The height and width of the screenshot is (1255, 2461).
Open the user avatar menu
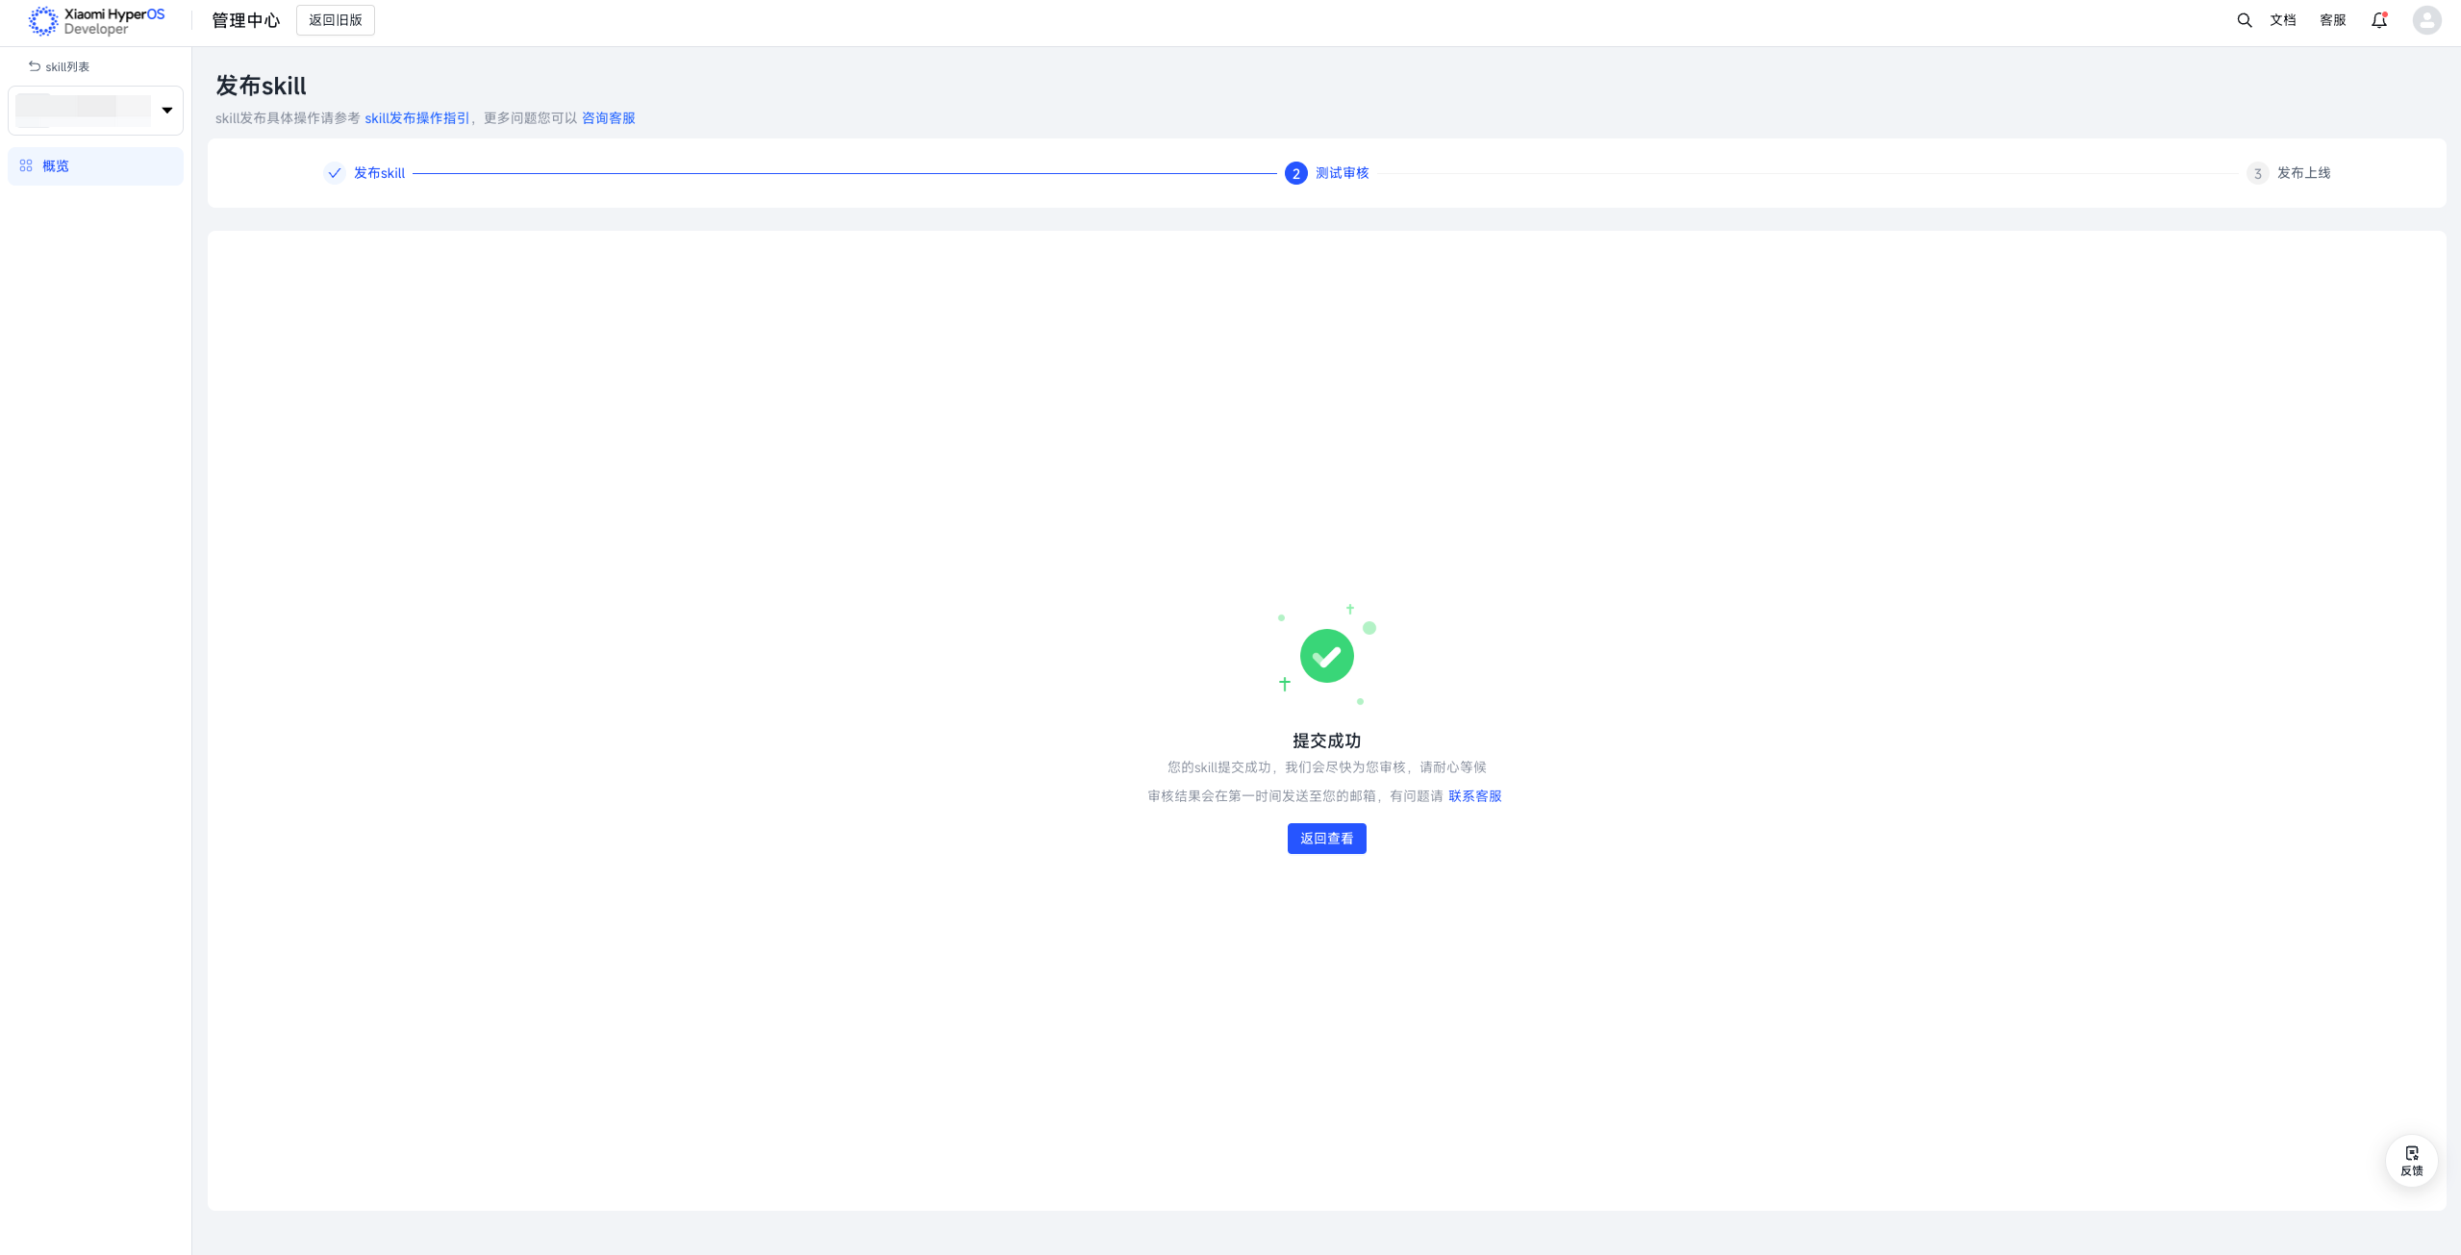(x=2426, y=20)
